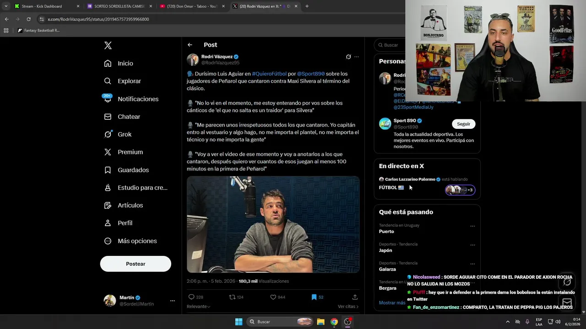
Task: Open options for the Puerto trend
Action: [472, 226]
